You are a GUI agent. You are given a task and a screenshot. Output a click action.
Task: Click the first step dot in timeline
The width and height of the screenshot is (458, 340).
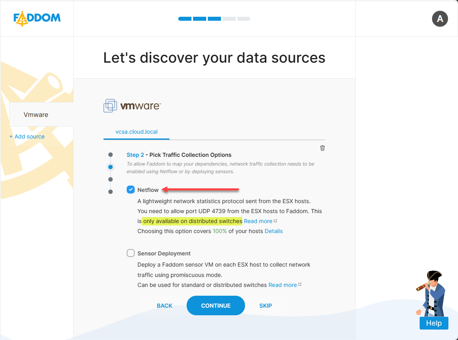click(111, 155)
